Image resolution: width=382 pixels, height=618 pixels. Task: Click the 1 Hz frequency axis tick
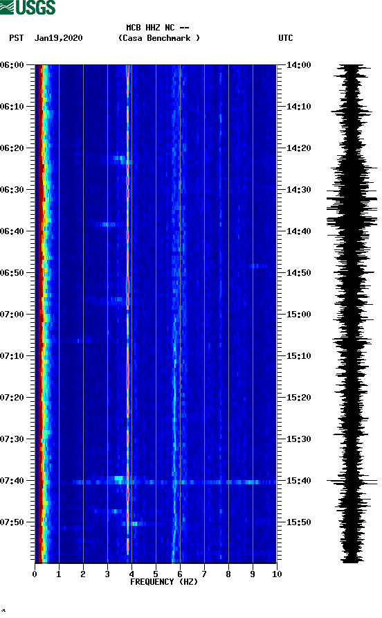coord(59,574)
